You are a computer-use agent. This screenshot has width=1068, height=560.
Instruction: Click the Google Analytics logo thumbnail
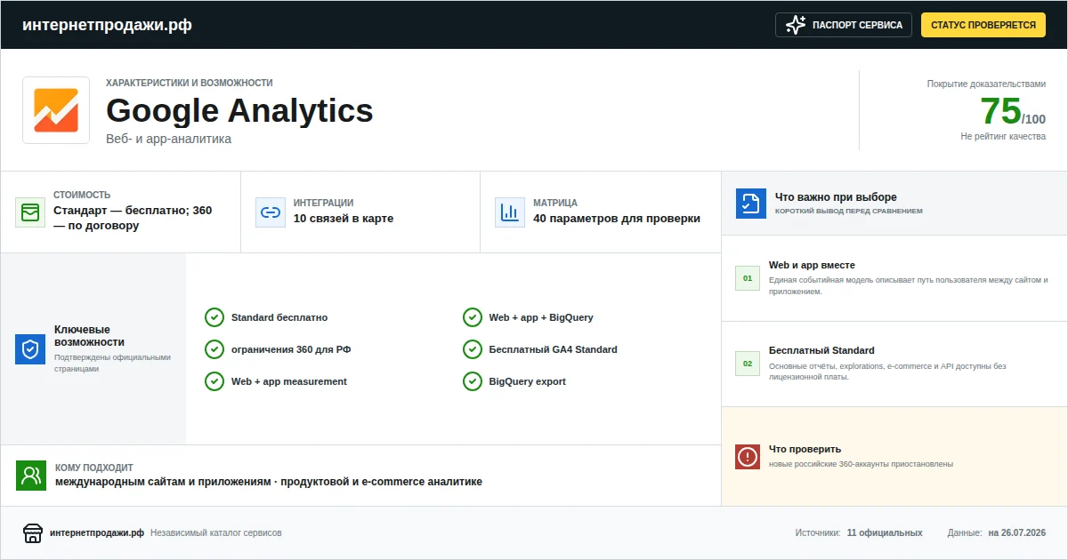click(x=56, y=110)
